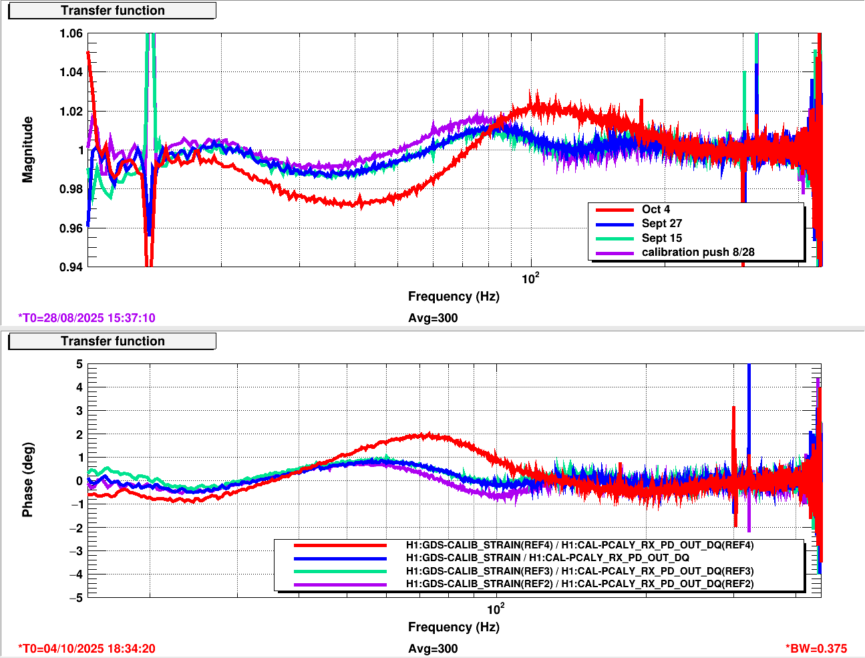The image size is (865, 658).
Task: Select the 'Oct 4' legend label
Action: (655, 210)
